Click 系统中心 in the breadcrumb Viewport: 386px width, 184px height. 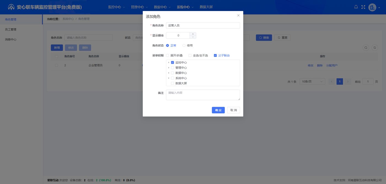68,19
